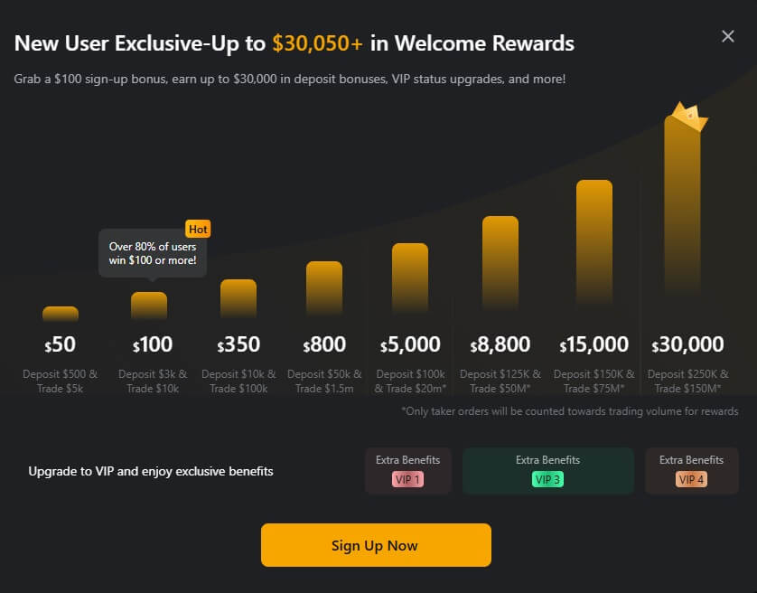Click the 'Over 80% of users' tooltip
This screenshot has width=757, height=593.
click(x=154, y=254)
